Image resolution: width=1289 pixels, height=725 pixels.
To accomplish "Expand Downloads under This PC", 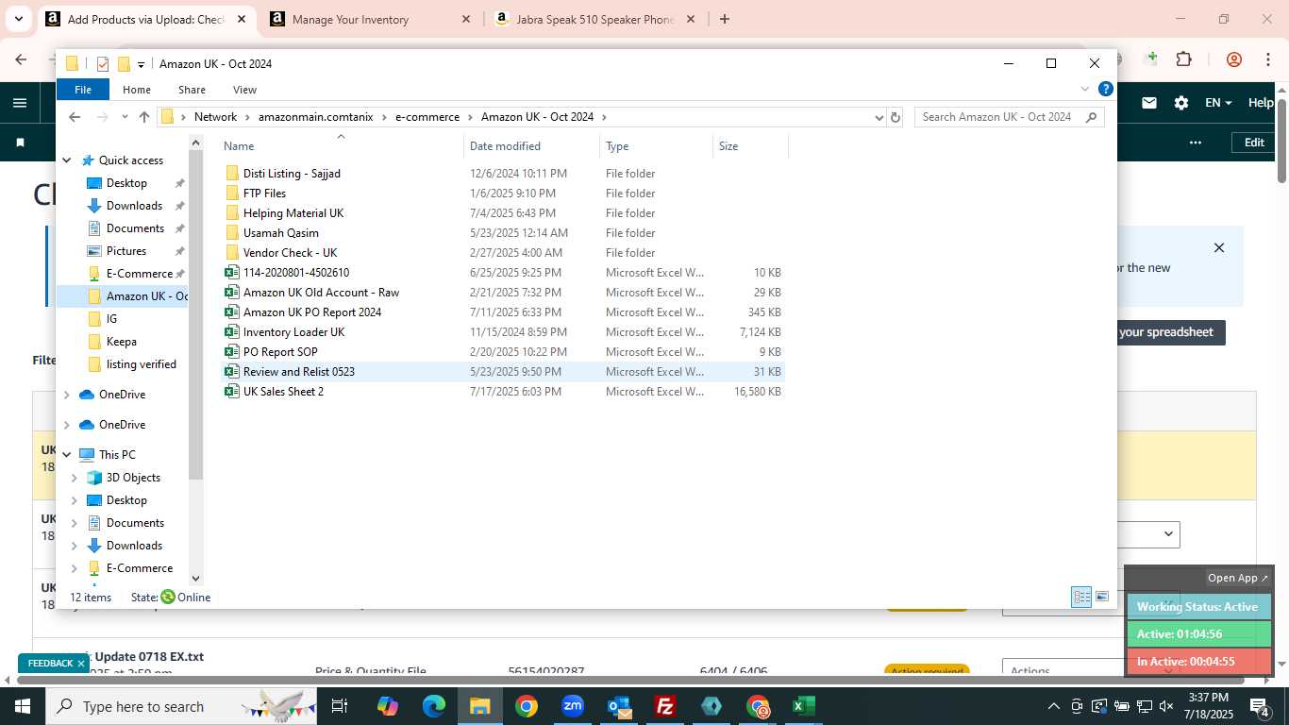I will pos(75,546).
